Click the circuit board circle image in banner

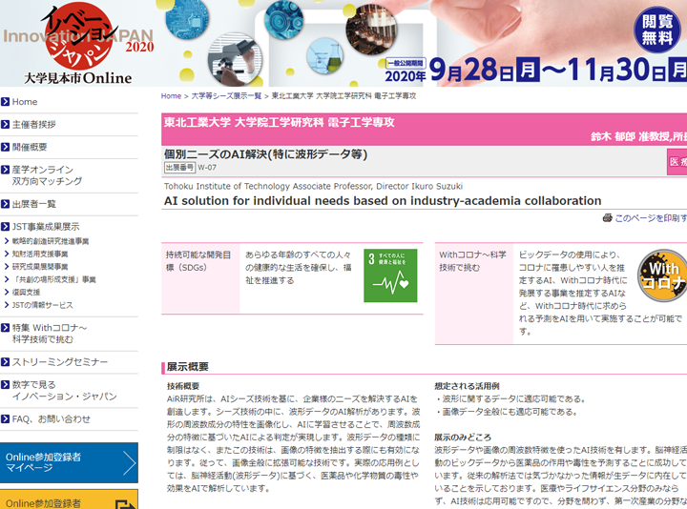(187, 18)
